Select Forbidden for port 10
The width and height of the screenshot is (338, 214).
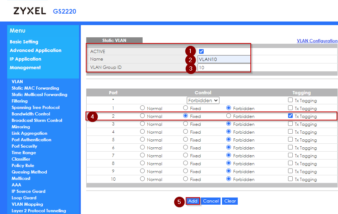(x=229, y=179)
